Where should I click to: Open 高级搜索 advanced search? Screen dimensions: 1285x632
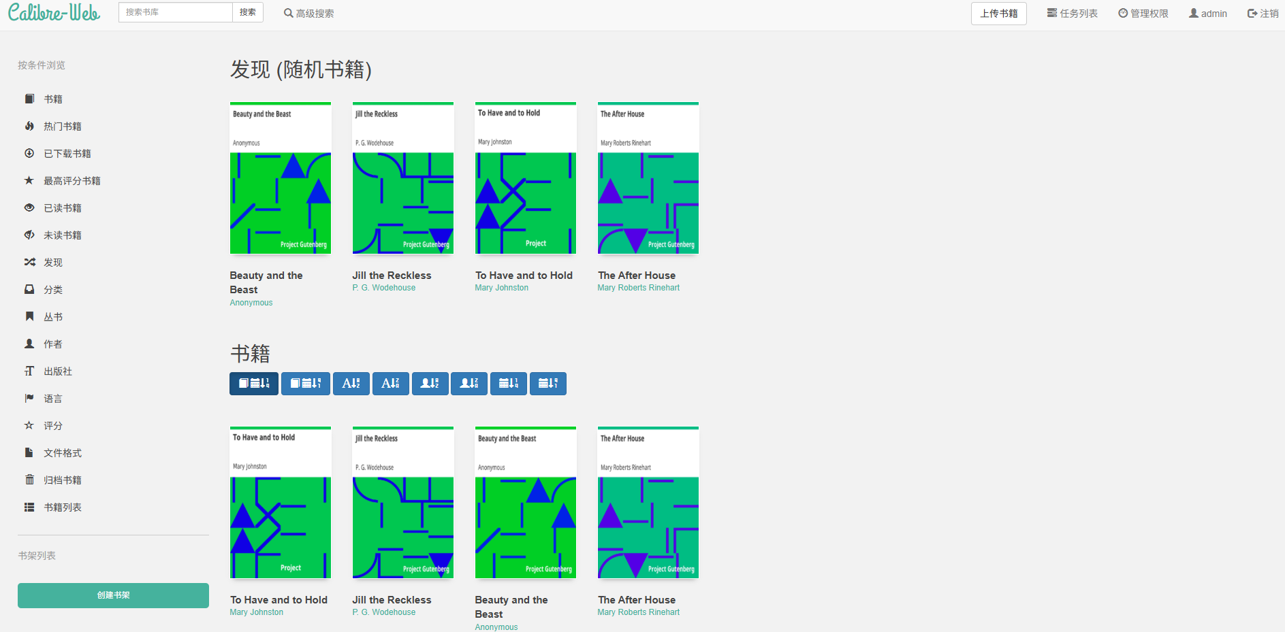308,13
